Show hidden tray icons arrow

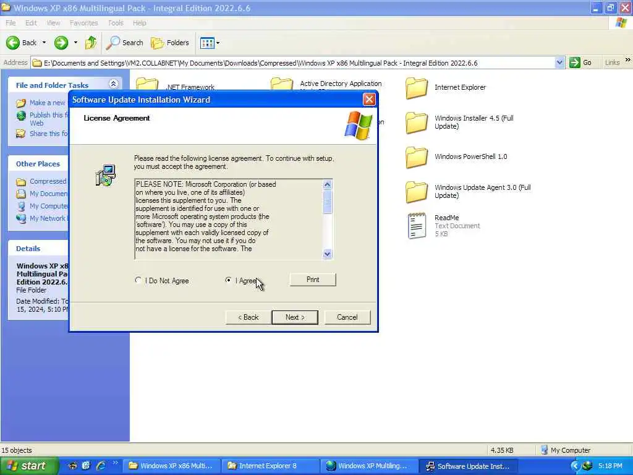pos(575,466)
